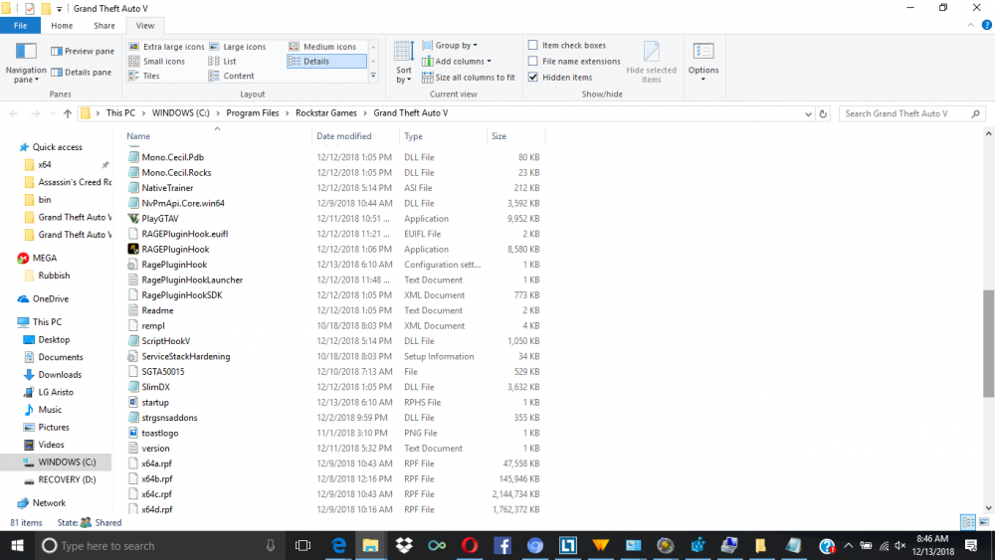
Task: Click the Refresh button in address bar
Action: 823,113
